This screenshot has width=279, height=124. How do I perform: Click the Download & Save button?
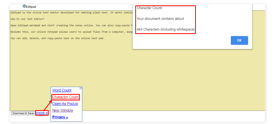(x=23, y=113)
